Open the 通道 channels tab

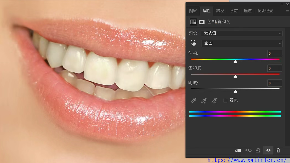tap(247, 11)
